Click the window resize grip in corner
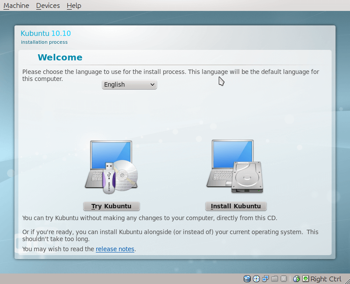 pyautogui.click(x=347, y=281)
